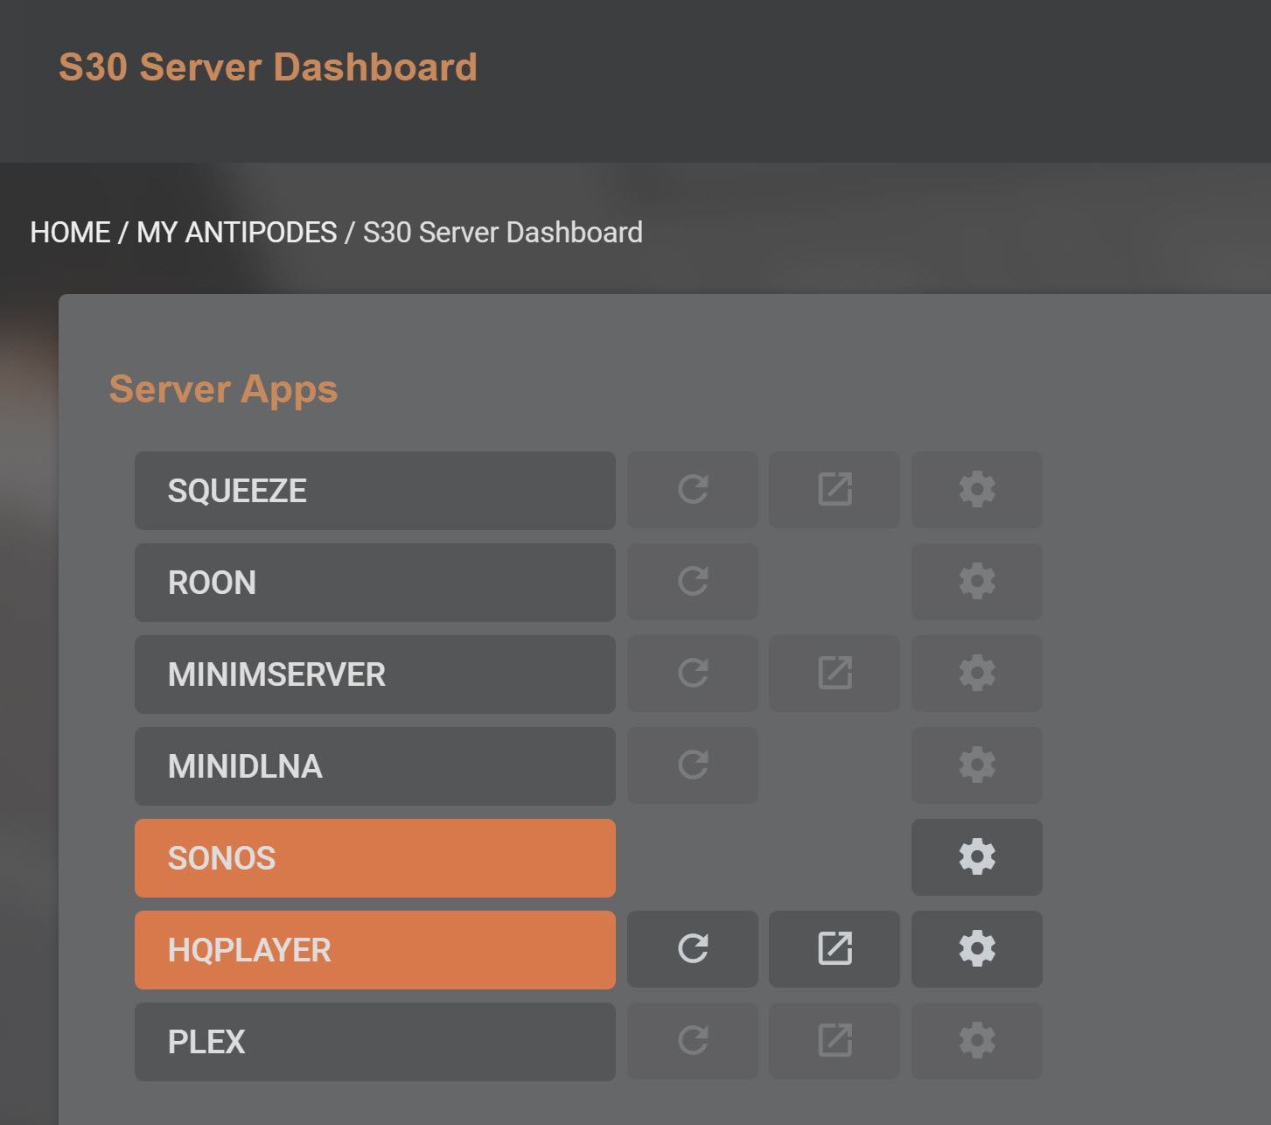Click the PLEX restart icon
Viewport: 1271px width, 1125px height.
[x=692, y=1041]
